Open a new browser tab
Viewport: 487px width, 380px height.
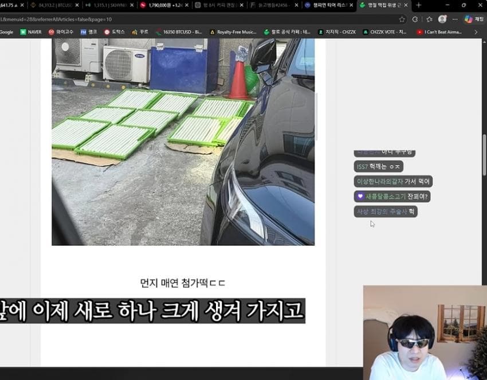[x=418, y=5]
